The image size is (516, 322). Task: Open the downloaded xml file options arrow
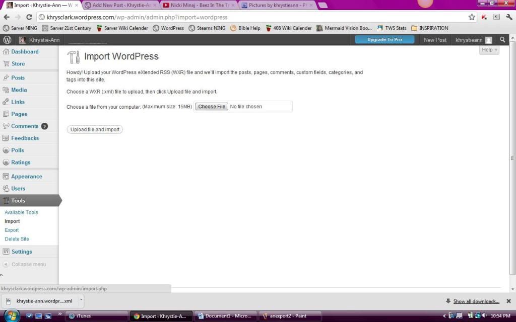point(81,300)
